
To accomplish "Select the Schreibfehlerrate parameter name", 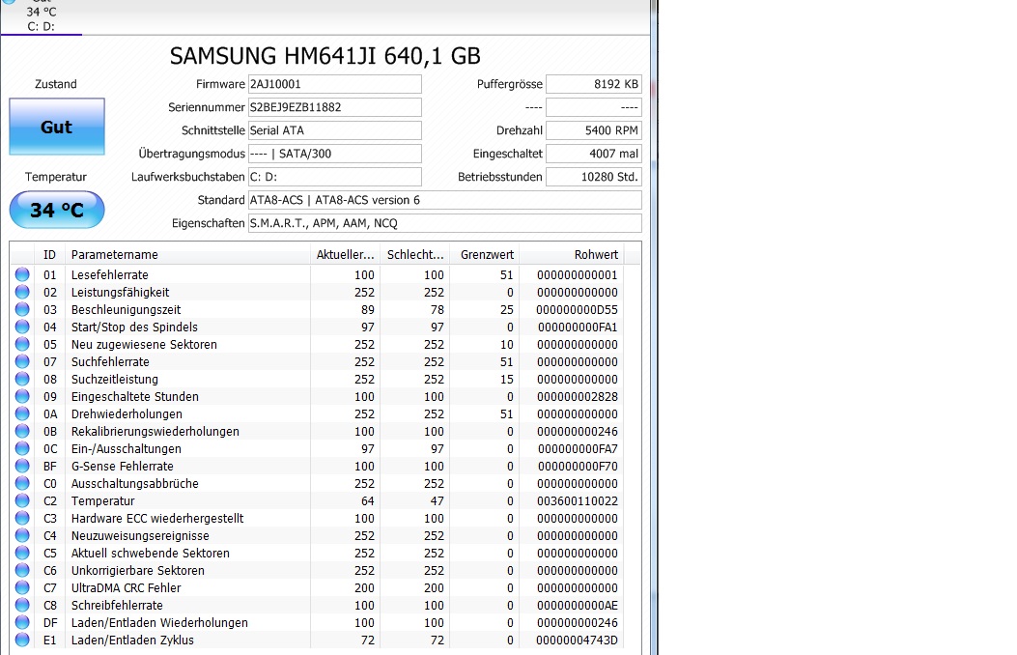I will coord(117,606).
